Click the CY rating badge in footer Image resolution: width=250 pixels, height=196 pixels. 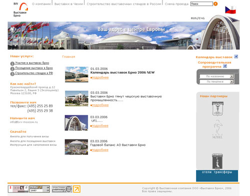tap(18, 189)
